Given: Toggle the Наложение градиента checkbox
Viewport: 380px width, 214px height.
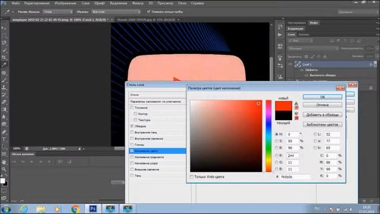Looking at the screenshot, I should pyautogui.click(x=132, y=157).
